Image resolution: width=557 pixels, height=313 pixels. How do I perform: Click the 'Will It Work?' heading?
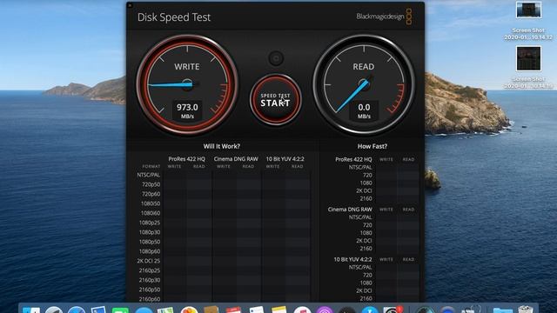[222, 146]
